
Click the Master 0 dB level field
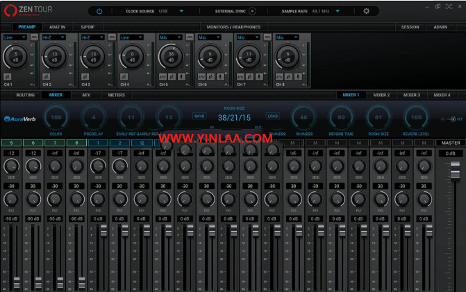click(x=450, y=153)
